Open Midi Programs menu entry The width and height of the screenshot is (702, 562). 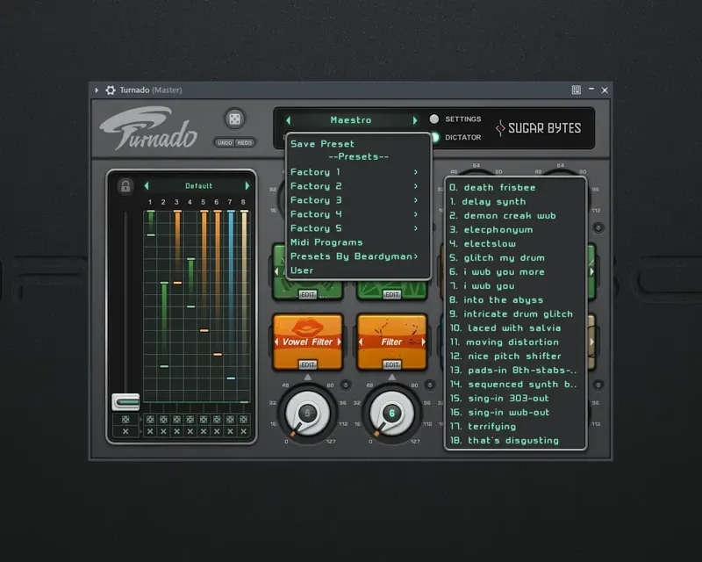click(x=358, y=242)
